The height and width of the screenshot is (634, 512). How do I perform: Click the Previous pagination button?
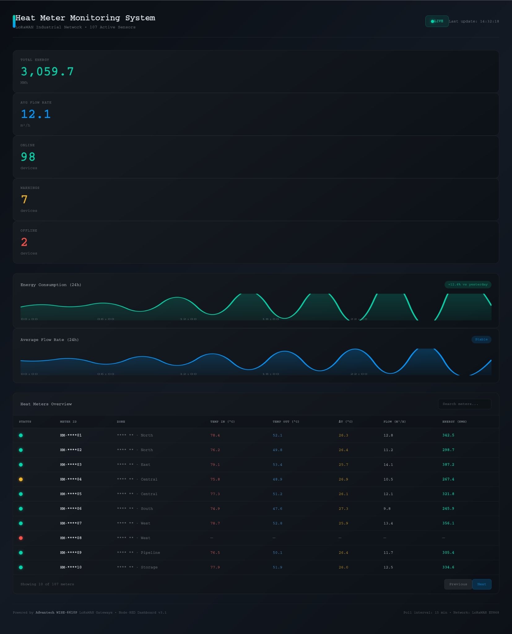tap(458, 584)
